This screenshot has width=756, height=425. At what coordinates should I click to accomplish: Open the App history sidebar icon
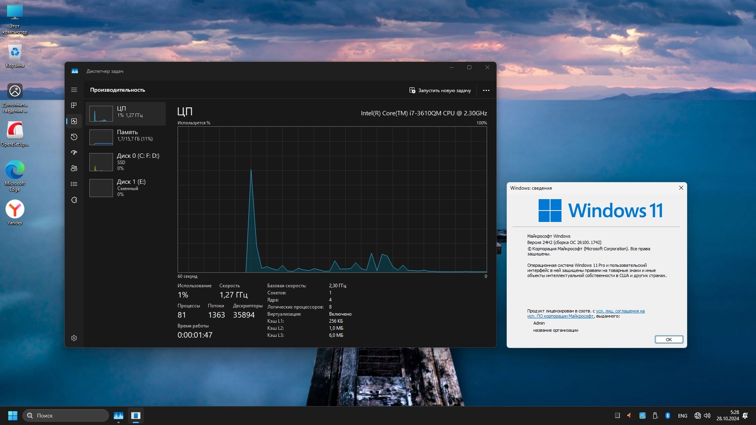pyautogui.click(x=74, y=137)
